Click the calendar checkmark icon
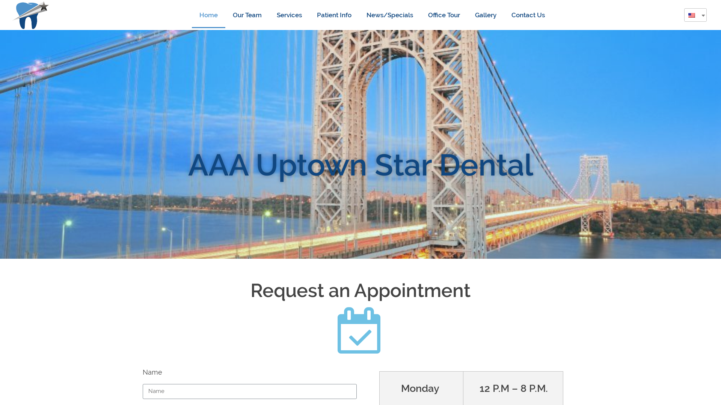 [x=359, y=330]
